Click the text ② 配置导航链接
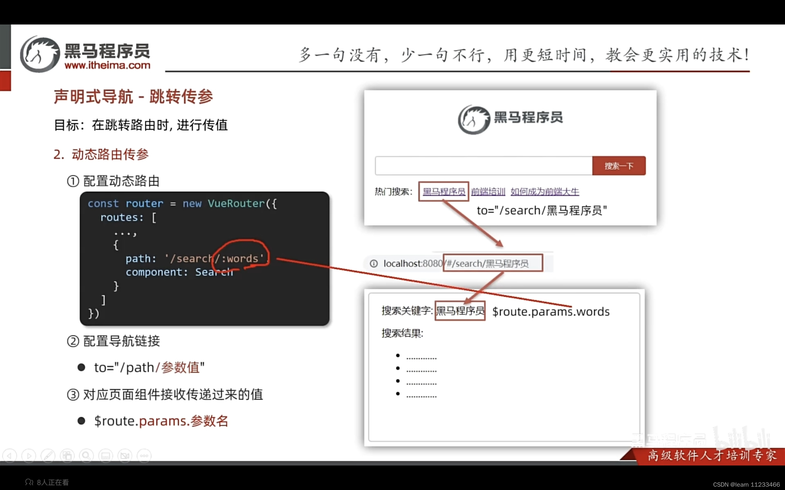The width and height of the screenshot is (785, 490). (113, 341)
